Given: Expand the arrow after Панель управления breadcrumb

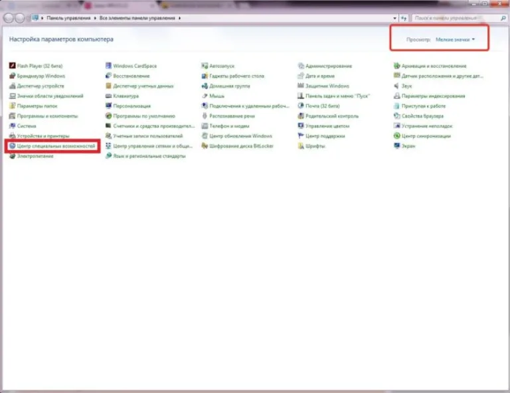Looking at the screenshot, I should (x=95, y=18).
